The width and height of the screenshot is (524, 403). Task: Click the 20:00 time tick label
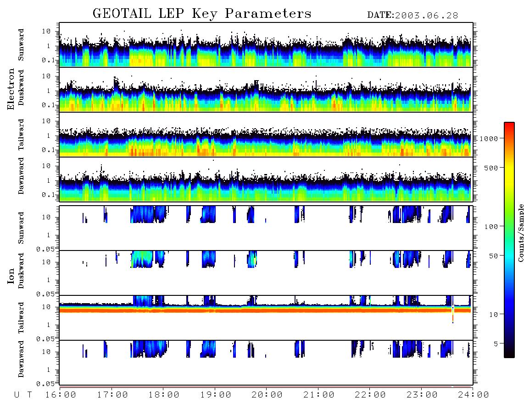[267, 395]
